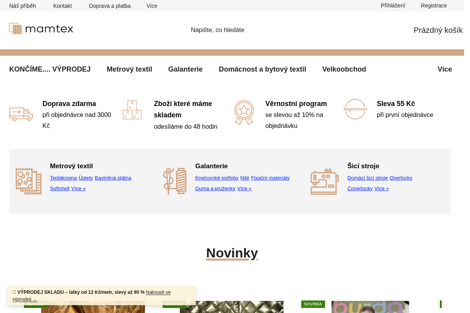The image size is (470, 313).
Task: Click the sewing machine icon
Action: [325, 182]
